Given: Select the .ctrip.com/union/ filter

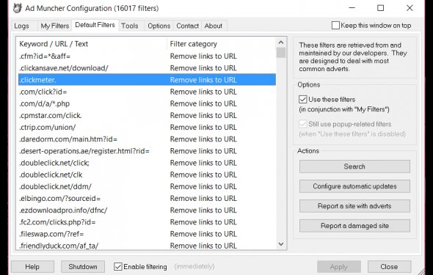Looking at the screenshot, I should coord(147,128).
